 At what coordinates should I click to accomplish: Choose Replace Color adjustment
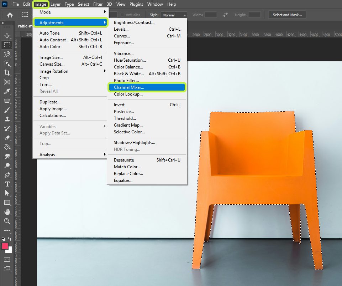pyautogui.click(x=147, y=173)
